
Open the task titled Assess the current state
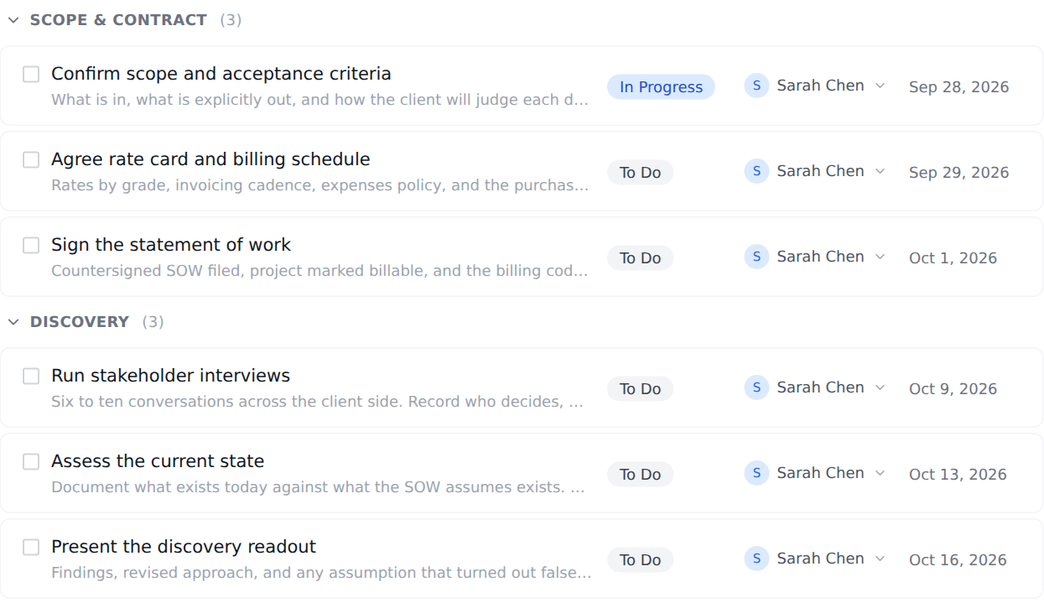(x=158, y=461)
